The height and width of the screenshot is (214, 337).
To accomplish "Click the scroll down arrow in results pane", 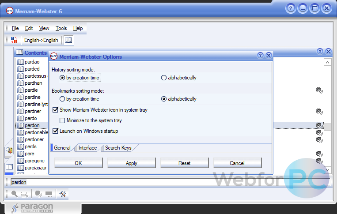I will click(327, 170).
